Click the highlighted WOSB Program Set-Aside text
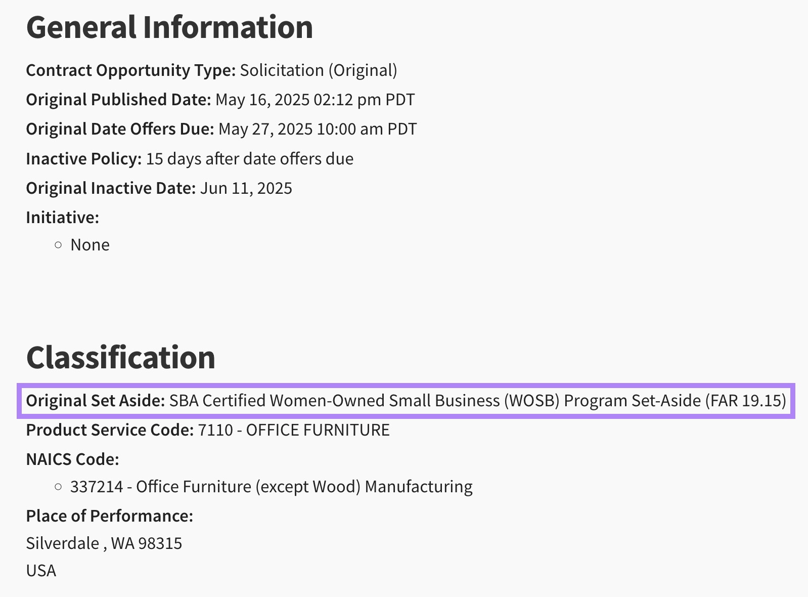This screenshot has width=808, height=597. 477,401
